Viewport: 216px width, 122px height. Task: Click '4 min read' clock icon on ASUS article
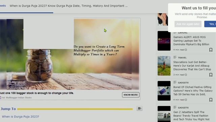(x=186, y=50)
